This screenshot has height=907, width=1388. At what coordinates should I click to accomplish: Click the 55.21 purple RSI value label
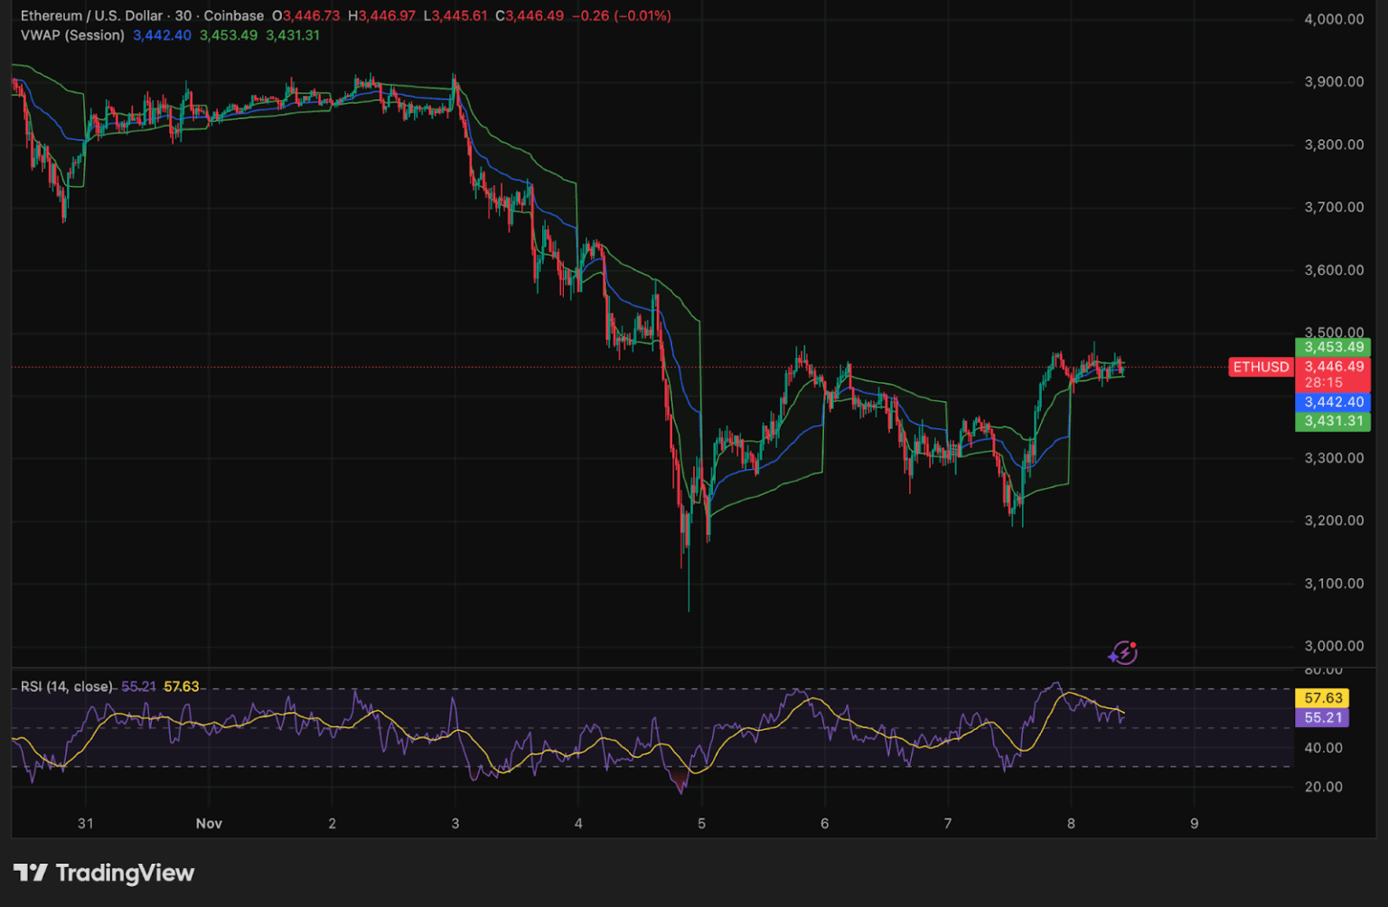[x=1323, y=717]
